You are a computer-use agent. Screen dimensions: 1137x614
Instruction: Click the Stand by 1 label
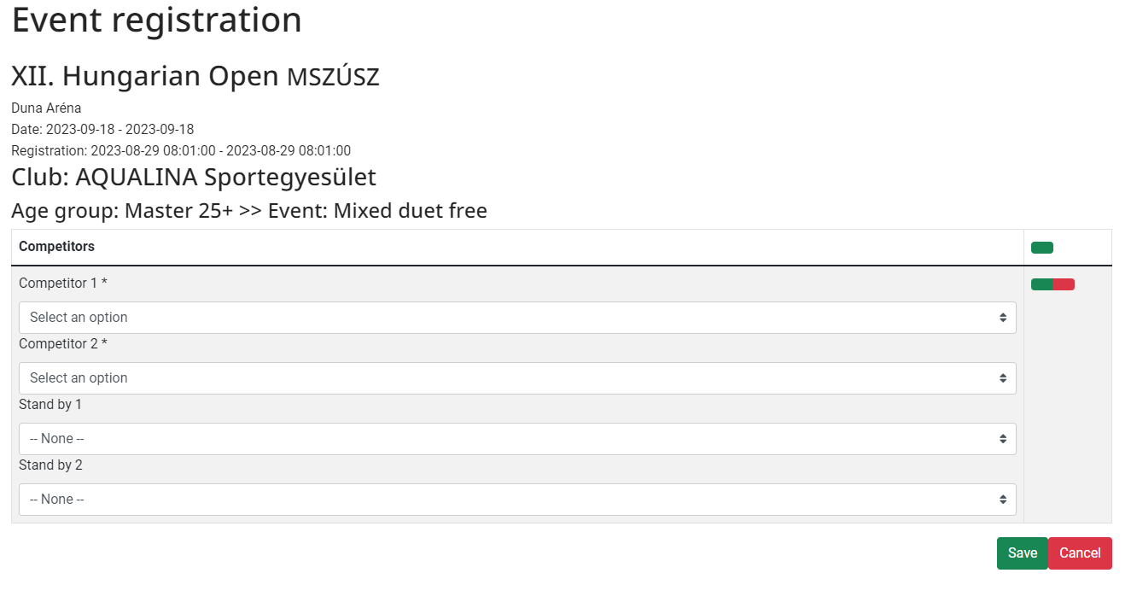coord(50,405)
